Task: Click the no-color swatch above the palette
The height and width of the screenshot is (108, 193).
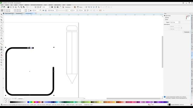Action: tap(9, 100)
